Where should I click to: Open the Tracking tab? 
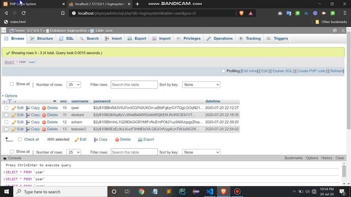[250, 39]
